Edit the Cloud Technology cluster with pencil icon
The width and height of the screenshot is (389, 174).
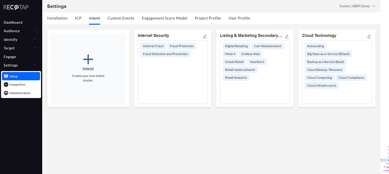pos(369,36)
